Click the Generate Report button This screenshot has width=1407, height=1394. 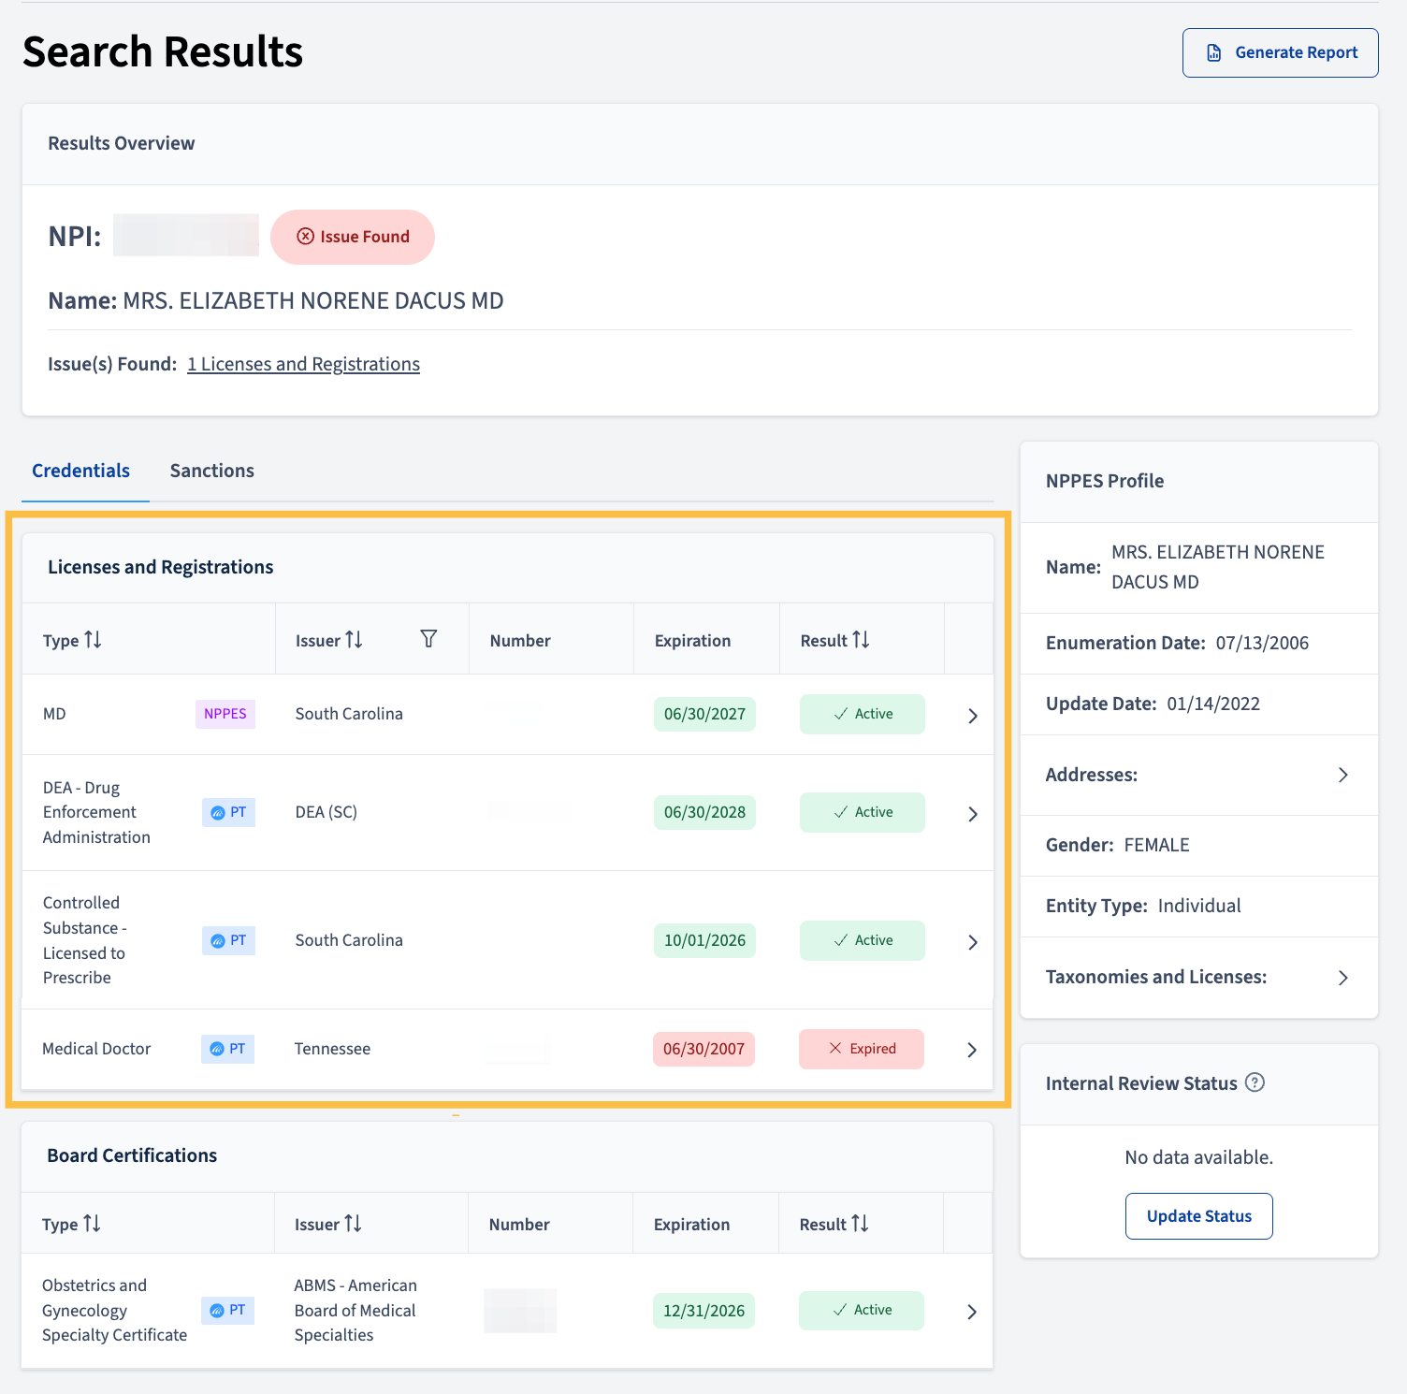(1280, 52)
